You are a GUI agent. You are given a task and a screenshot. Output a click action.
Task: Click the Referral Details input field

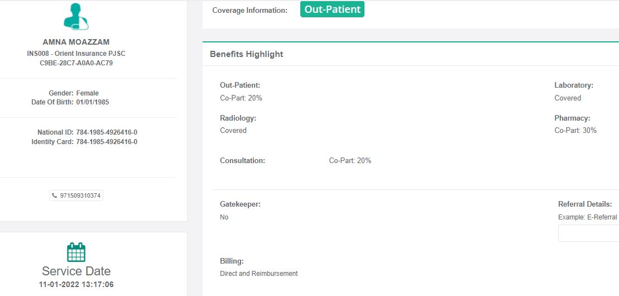coord(588,234)
